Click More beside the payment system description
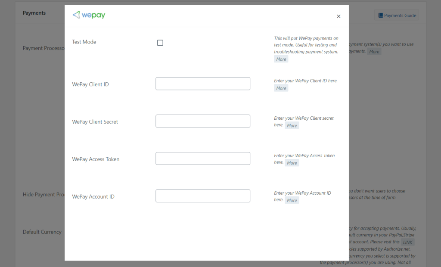 pos(374,52)
